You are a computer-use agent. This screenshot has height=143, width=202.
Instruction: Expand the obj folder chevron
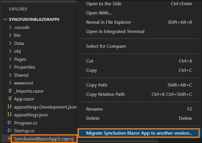point(10,51)
